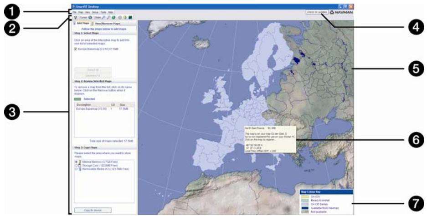Click Great Britain on the interactive map
This screenshot has height=216, width=427.
[223, 93]
